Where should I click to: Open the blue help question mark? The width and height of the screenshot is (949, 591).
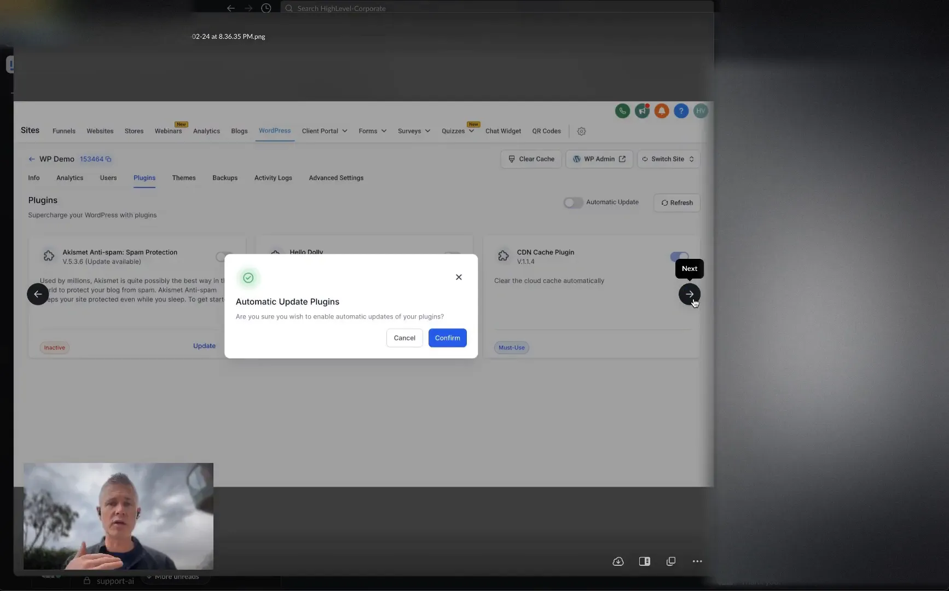click(x=681, y=111)
